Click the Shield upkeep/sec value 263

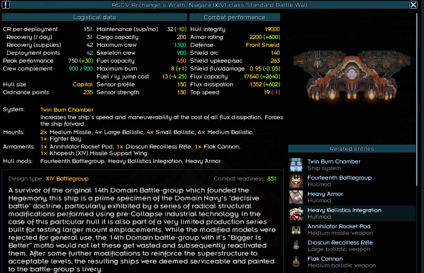pyautogui.click(x=275, y=61)
